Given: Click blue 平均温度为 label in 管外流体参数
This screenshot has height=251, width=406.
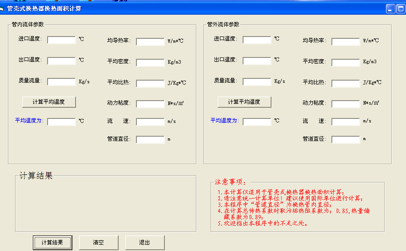Looking at the screenshot, I should tap(225, 121).
